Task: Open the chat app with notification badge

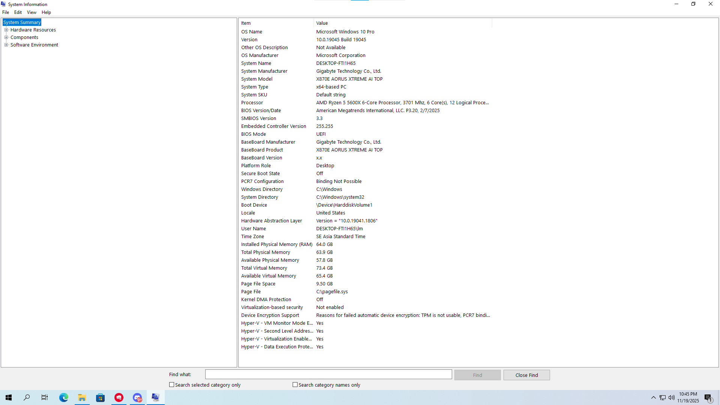Action: click(137, 397)
